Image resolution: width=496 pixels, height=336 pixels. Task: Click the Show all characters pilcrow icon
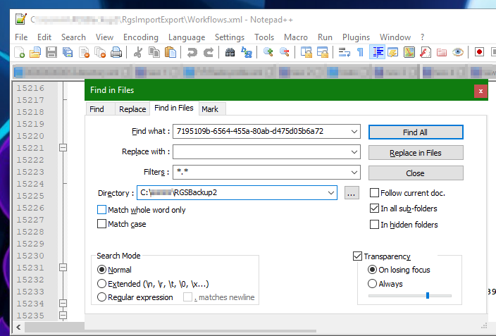[360, 52]
